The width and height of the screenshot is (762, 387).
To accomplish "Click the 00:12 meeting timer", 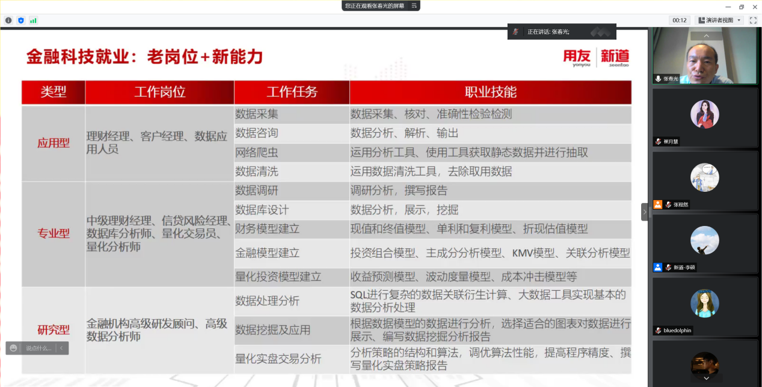I will coord(680,20).
